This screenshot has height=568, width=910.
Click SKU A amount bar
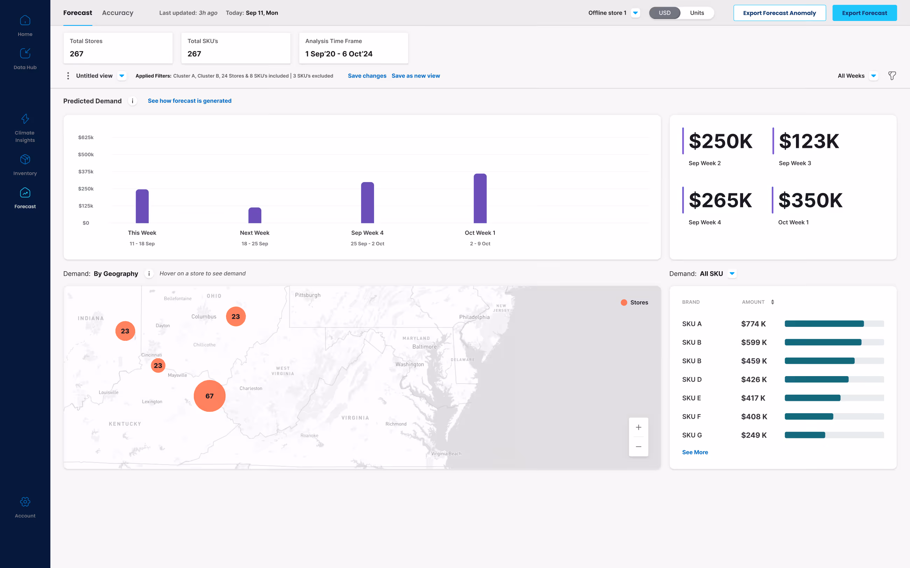[x=834, y=324]
